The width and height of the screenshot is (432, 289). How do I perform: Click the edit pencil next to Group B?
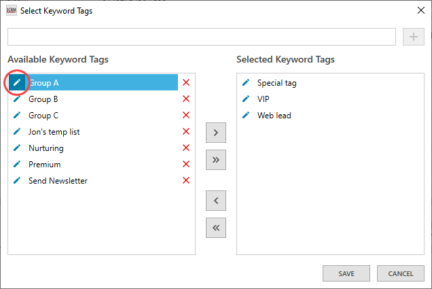point(18,99)
